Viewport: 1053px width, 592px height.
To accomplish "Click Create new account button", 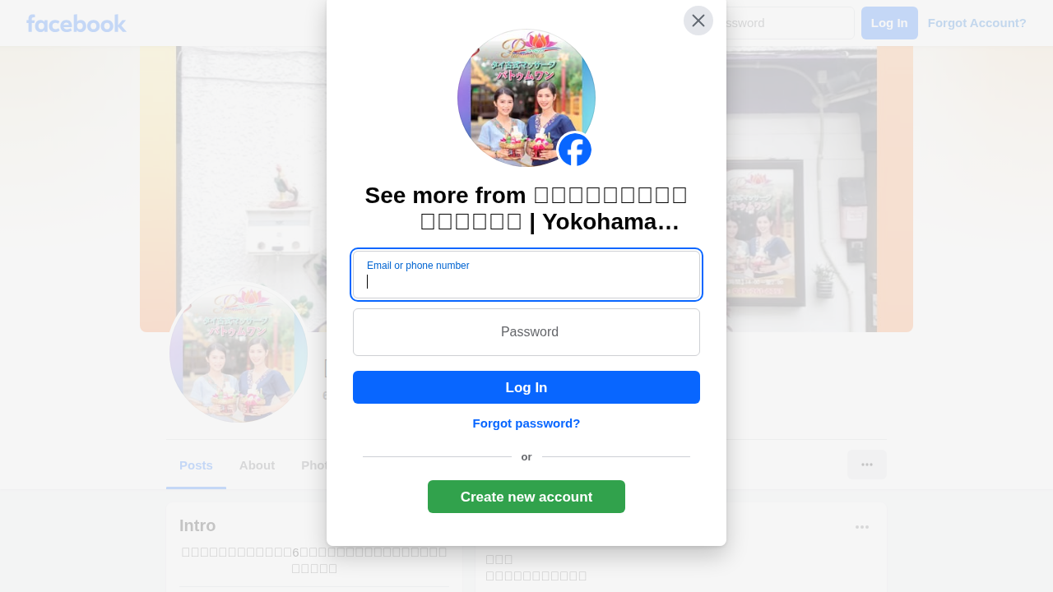I will click(526, 497).
